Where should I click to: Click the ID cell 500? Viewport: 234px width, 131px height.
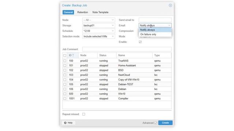(71, 94)
